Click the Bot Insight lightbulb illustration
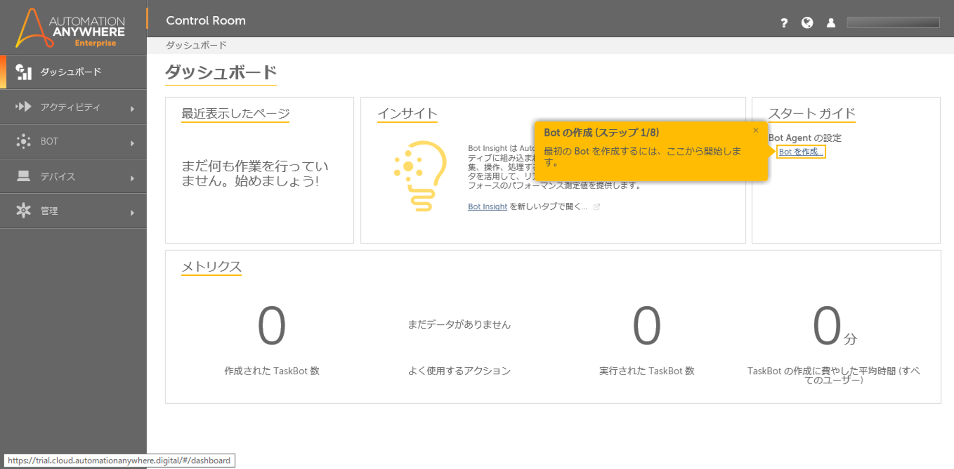This screenshot has width=954, height=469. coord(420,176)
